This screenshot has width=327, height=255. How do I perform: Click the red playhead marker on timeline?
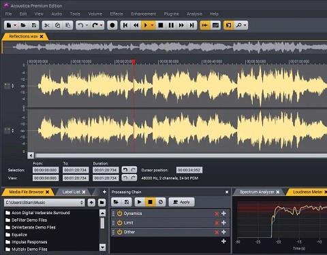(x=134, y=61)
